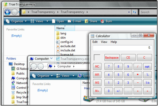
Task: Open Organize menu in Computer window
Action: click(x=42, y=76)
